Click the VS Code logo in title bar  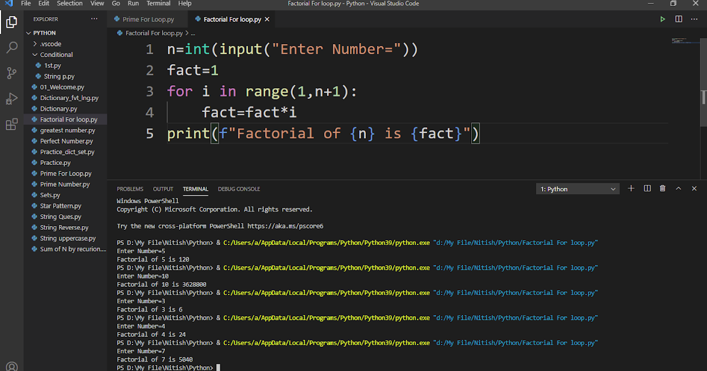[x=8, y=4]
